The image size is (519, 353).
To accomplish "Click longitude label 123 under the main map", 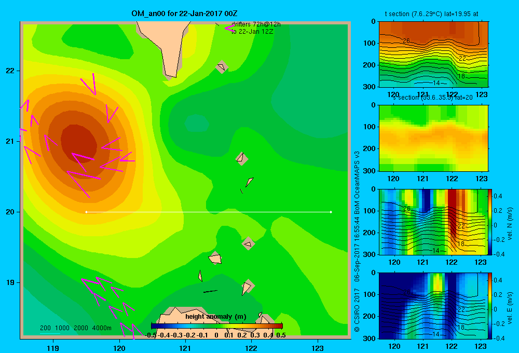I will pos(318,348).
